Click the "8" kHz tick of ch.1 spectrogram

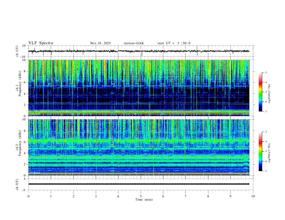pyautogui.click(x=25, y=71)
